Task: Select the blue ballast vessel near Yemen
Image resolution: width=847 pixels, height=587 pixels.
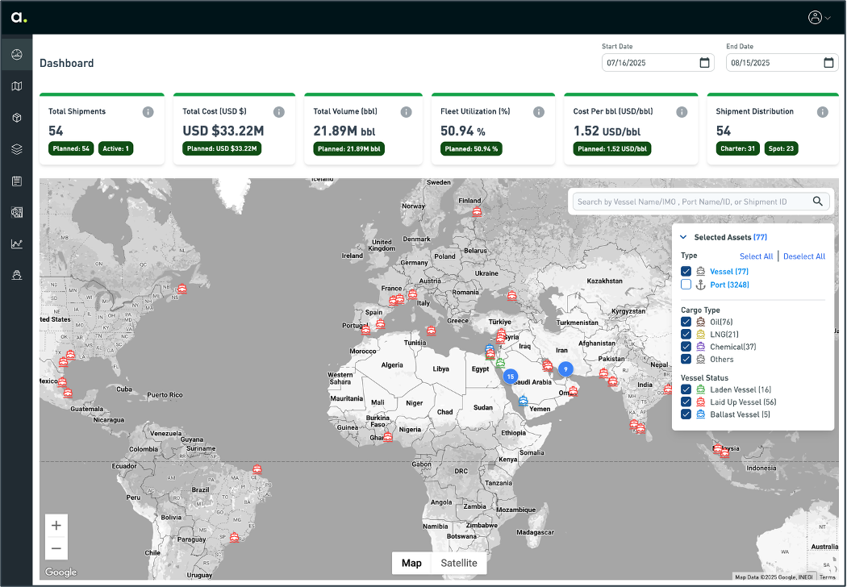Action: pyautogui.click(x=523, y=401)
